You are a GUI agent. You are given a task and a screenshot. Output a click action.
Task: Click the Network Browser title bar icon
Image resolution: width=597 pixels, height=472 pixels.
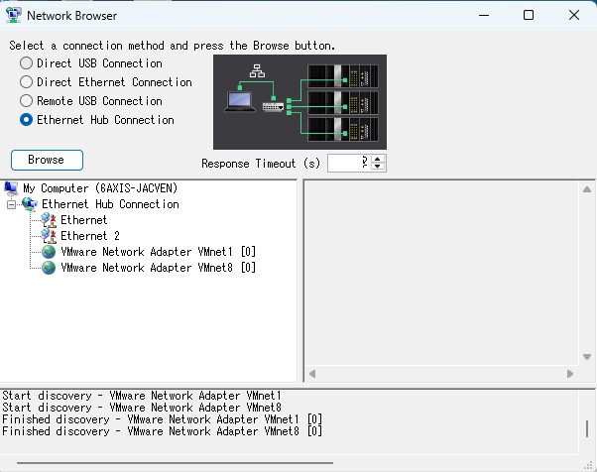(14, 15)
